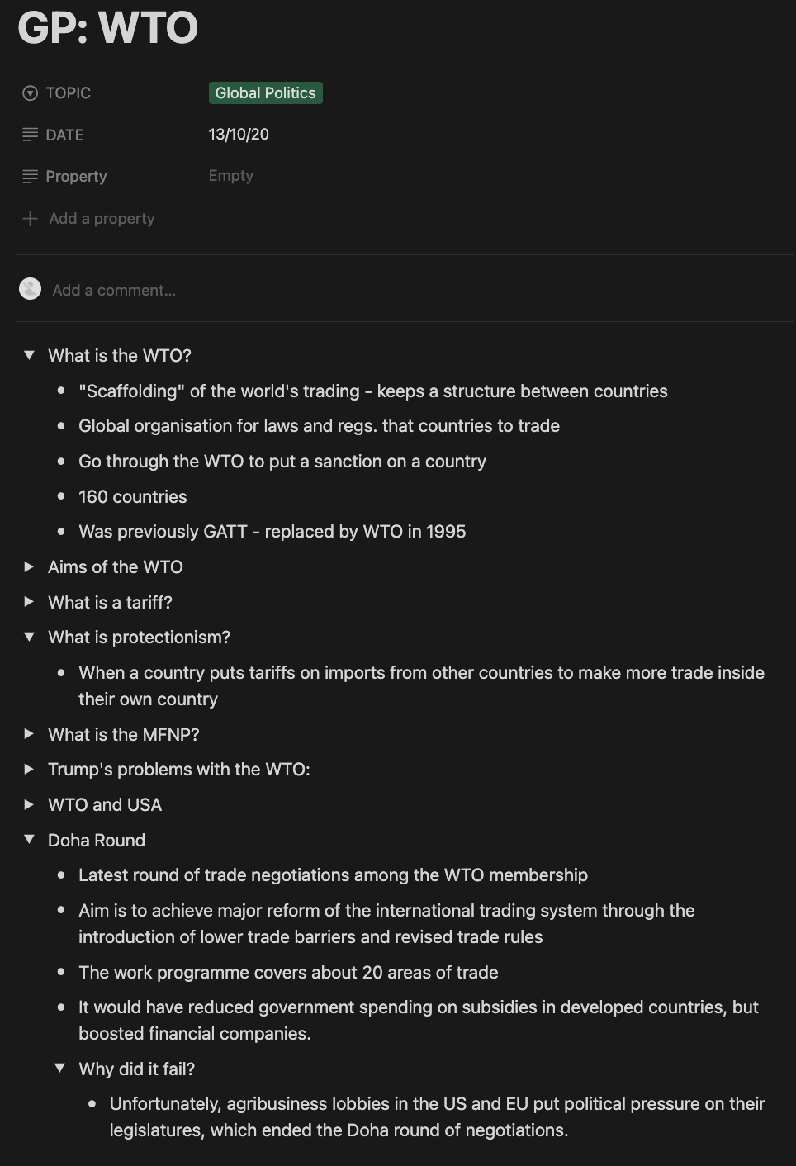Viewport: 796px width, 1166px height.
Task: Click 'Add a property' button
Action: pyautogui.click(x=102, y=219)
